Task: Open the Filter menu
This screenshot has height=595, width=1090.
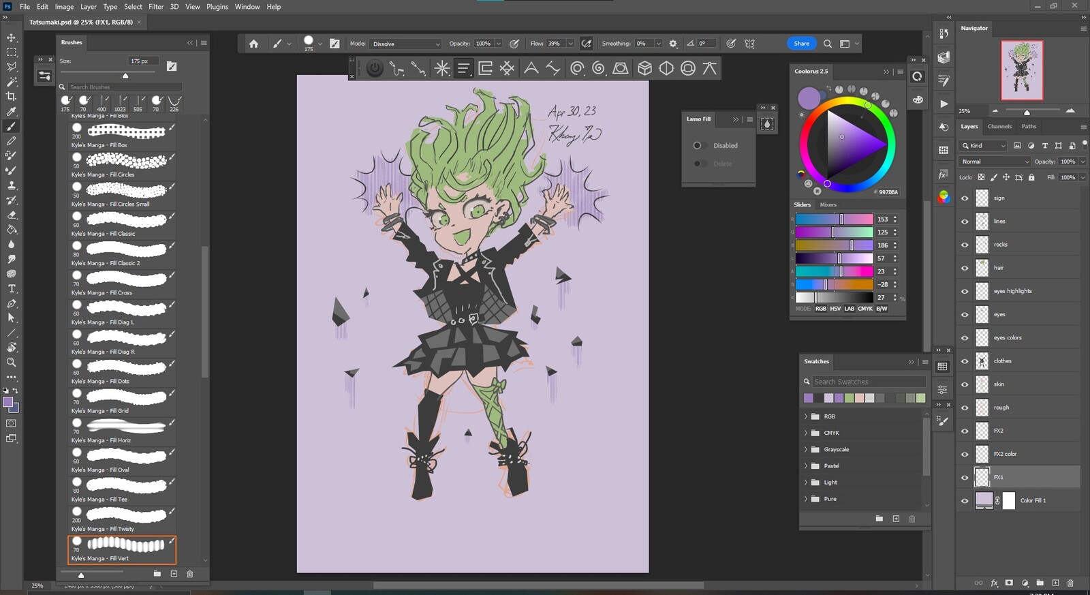Action: pos(156,7)
